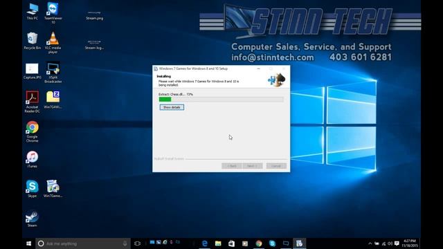
Task: Launch Steam desktop shortcut
Action: (x=33, y=219)
